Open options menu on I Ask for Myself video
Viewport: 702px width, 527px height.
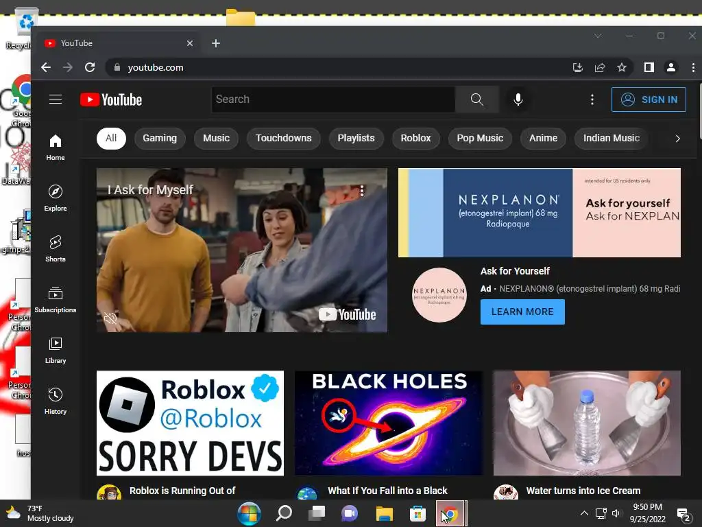(362, 191)
